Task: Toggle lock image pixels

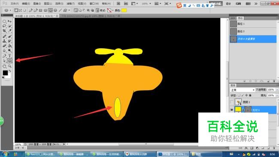Action: (x=243, y=95)
